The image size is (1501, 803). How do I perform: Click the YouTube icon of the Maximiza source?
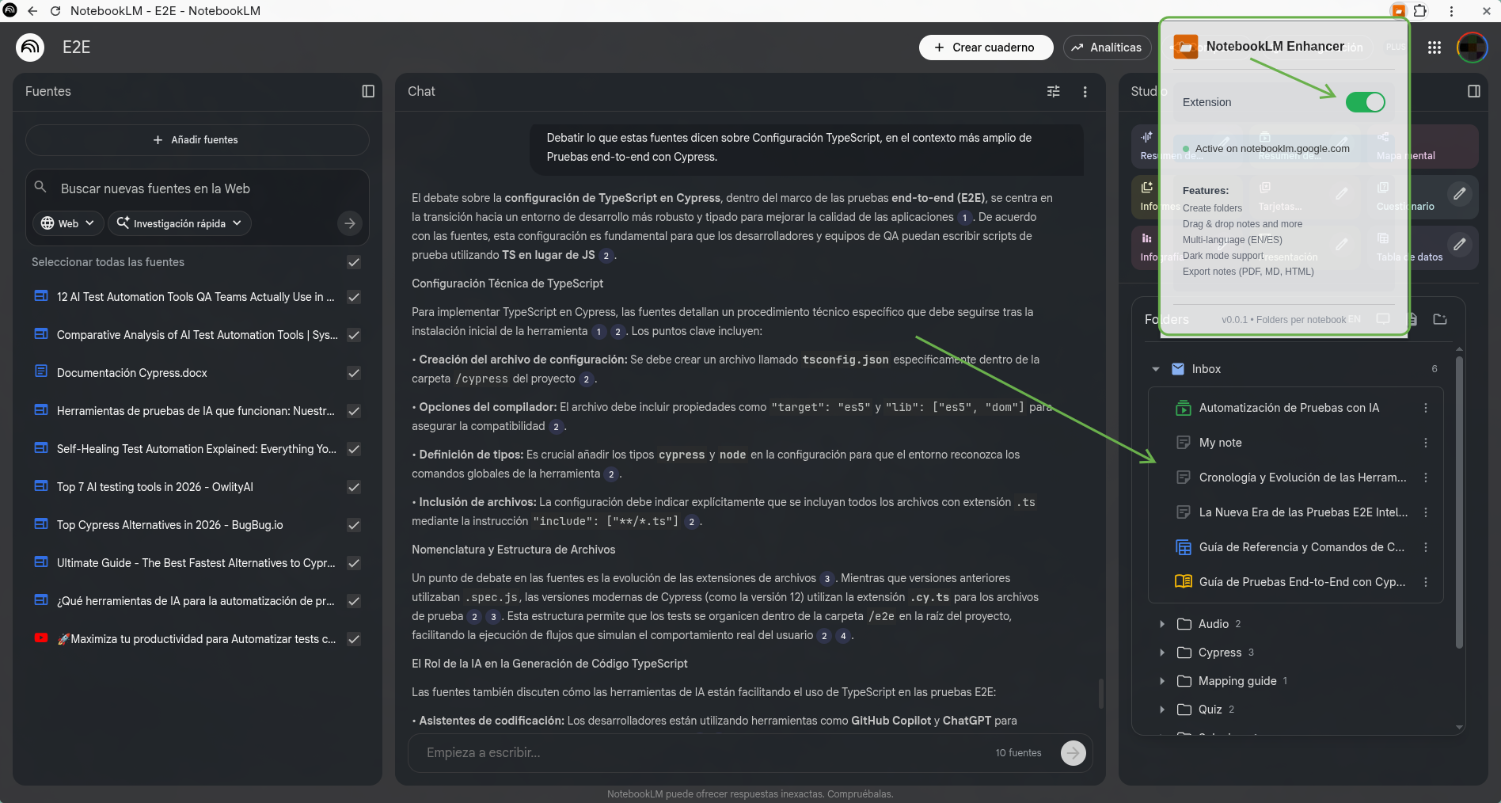click(x=41, y=637)
